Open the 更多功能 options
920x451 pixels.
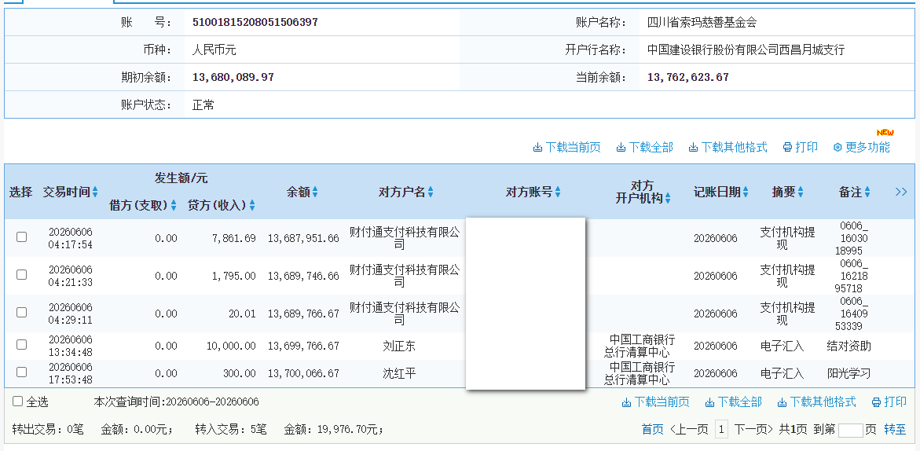(861, 147)
